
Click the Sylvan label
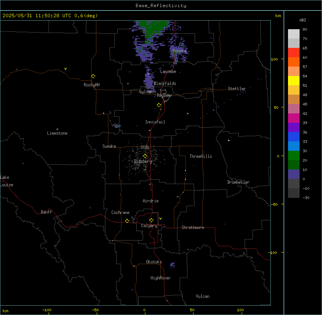(146, 92)
